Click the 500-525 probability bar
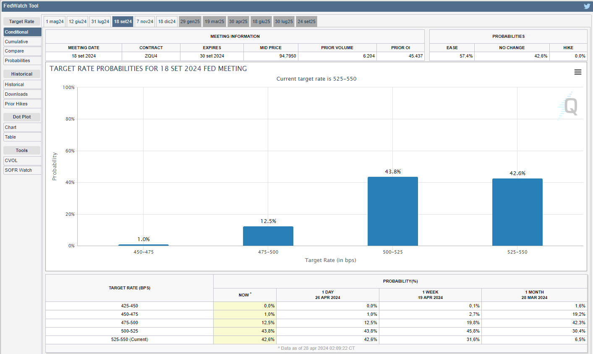 coord(392,211)
